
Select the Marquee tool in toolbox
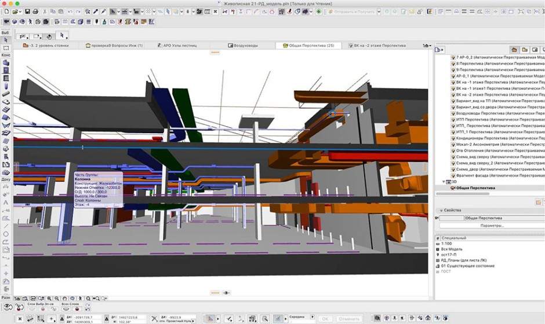click(x=6, y=48)
